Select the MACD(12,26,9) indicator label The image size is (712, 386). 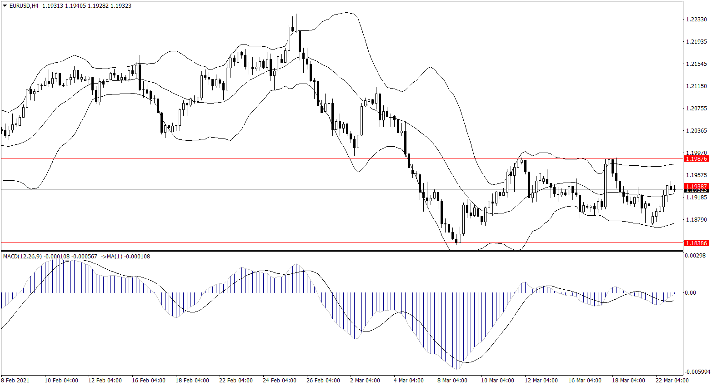22,257
